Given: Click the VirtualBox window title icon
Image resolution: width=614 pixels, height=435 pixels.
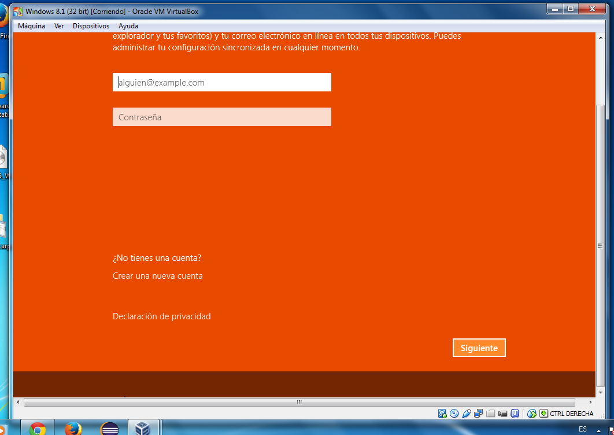Looking at the screenshot, I should tap(18, 12).
